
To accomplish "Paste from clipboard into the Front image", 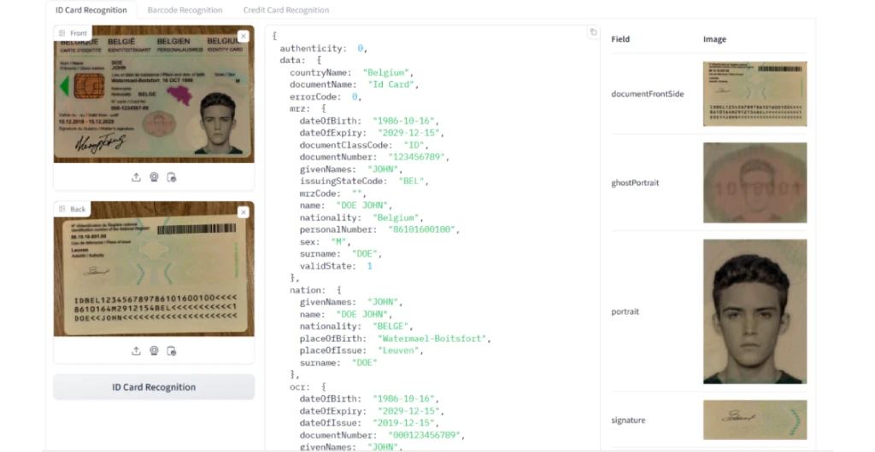I will point(172,177).
